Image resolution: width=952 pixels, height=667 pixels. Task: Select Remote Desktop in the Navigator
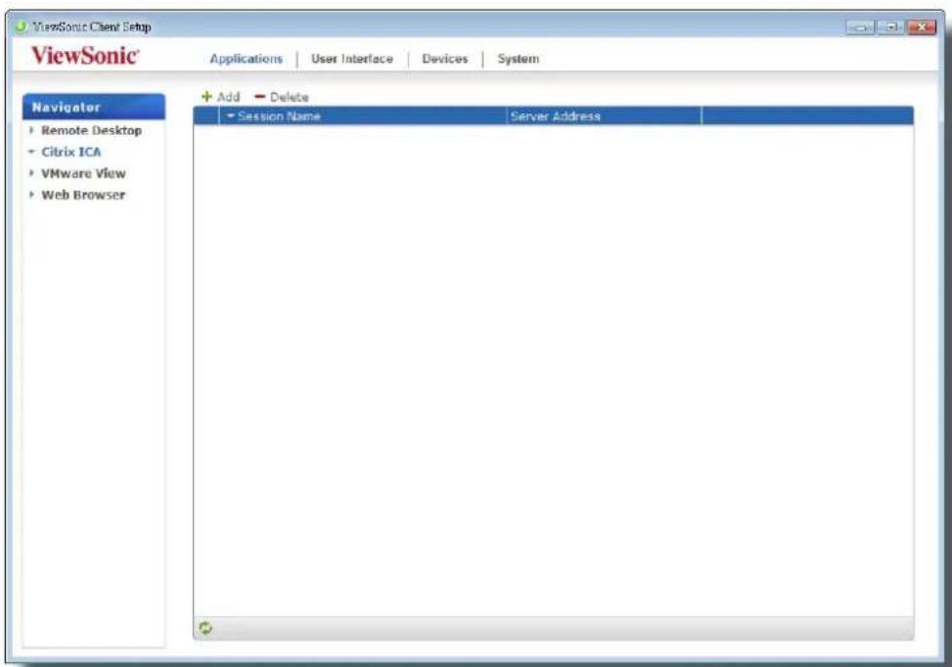tap(91, 130)
